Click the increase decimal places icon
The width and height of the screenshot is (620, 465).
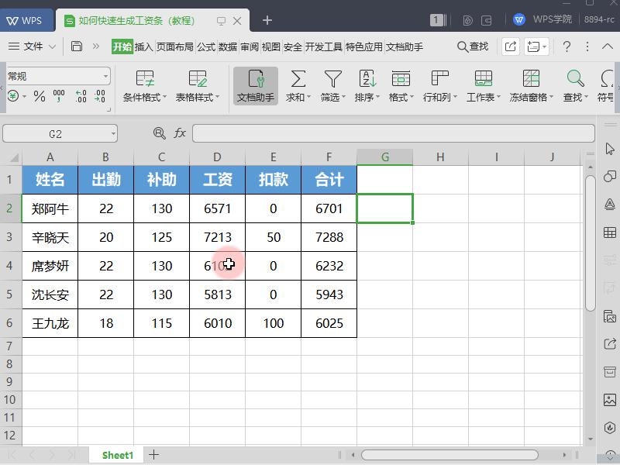pyautogui.click(x=81, y=95)
